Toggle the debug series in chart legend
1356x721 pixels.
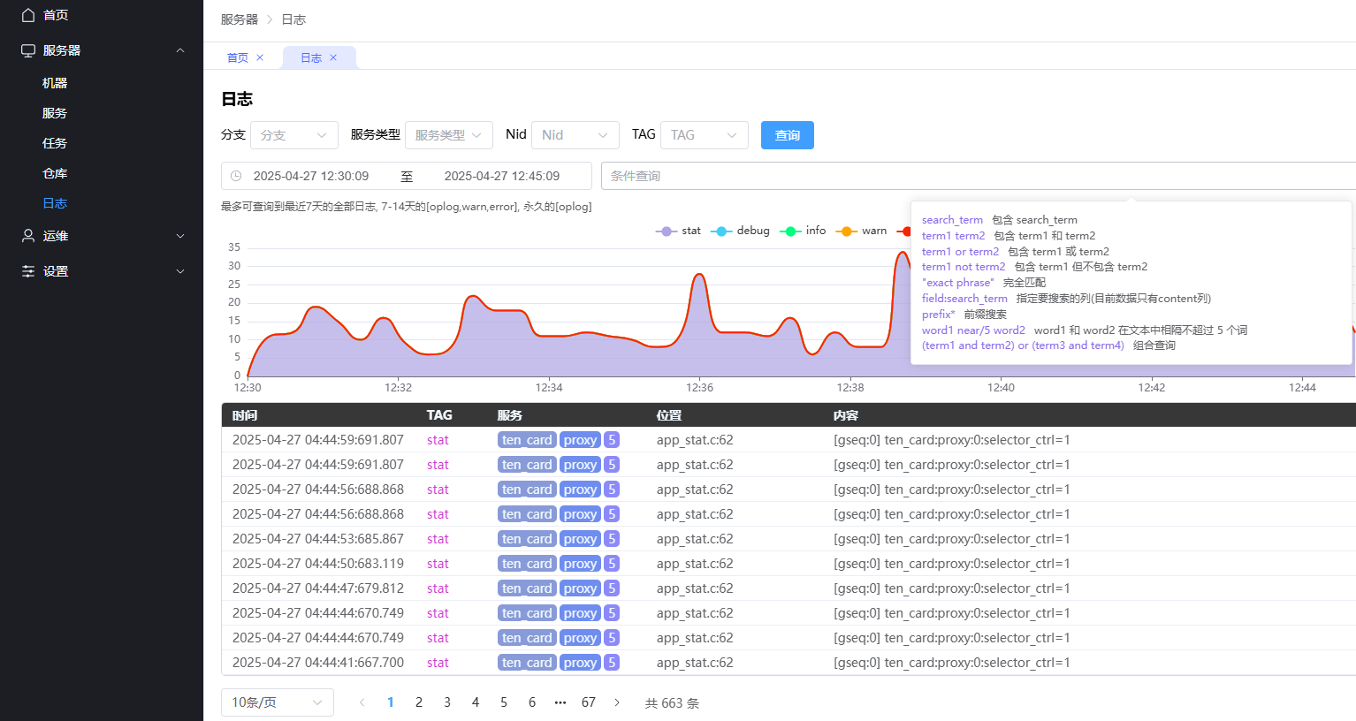[x=741, y=231]
